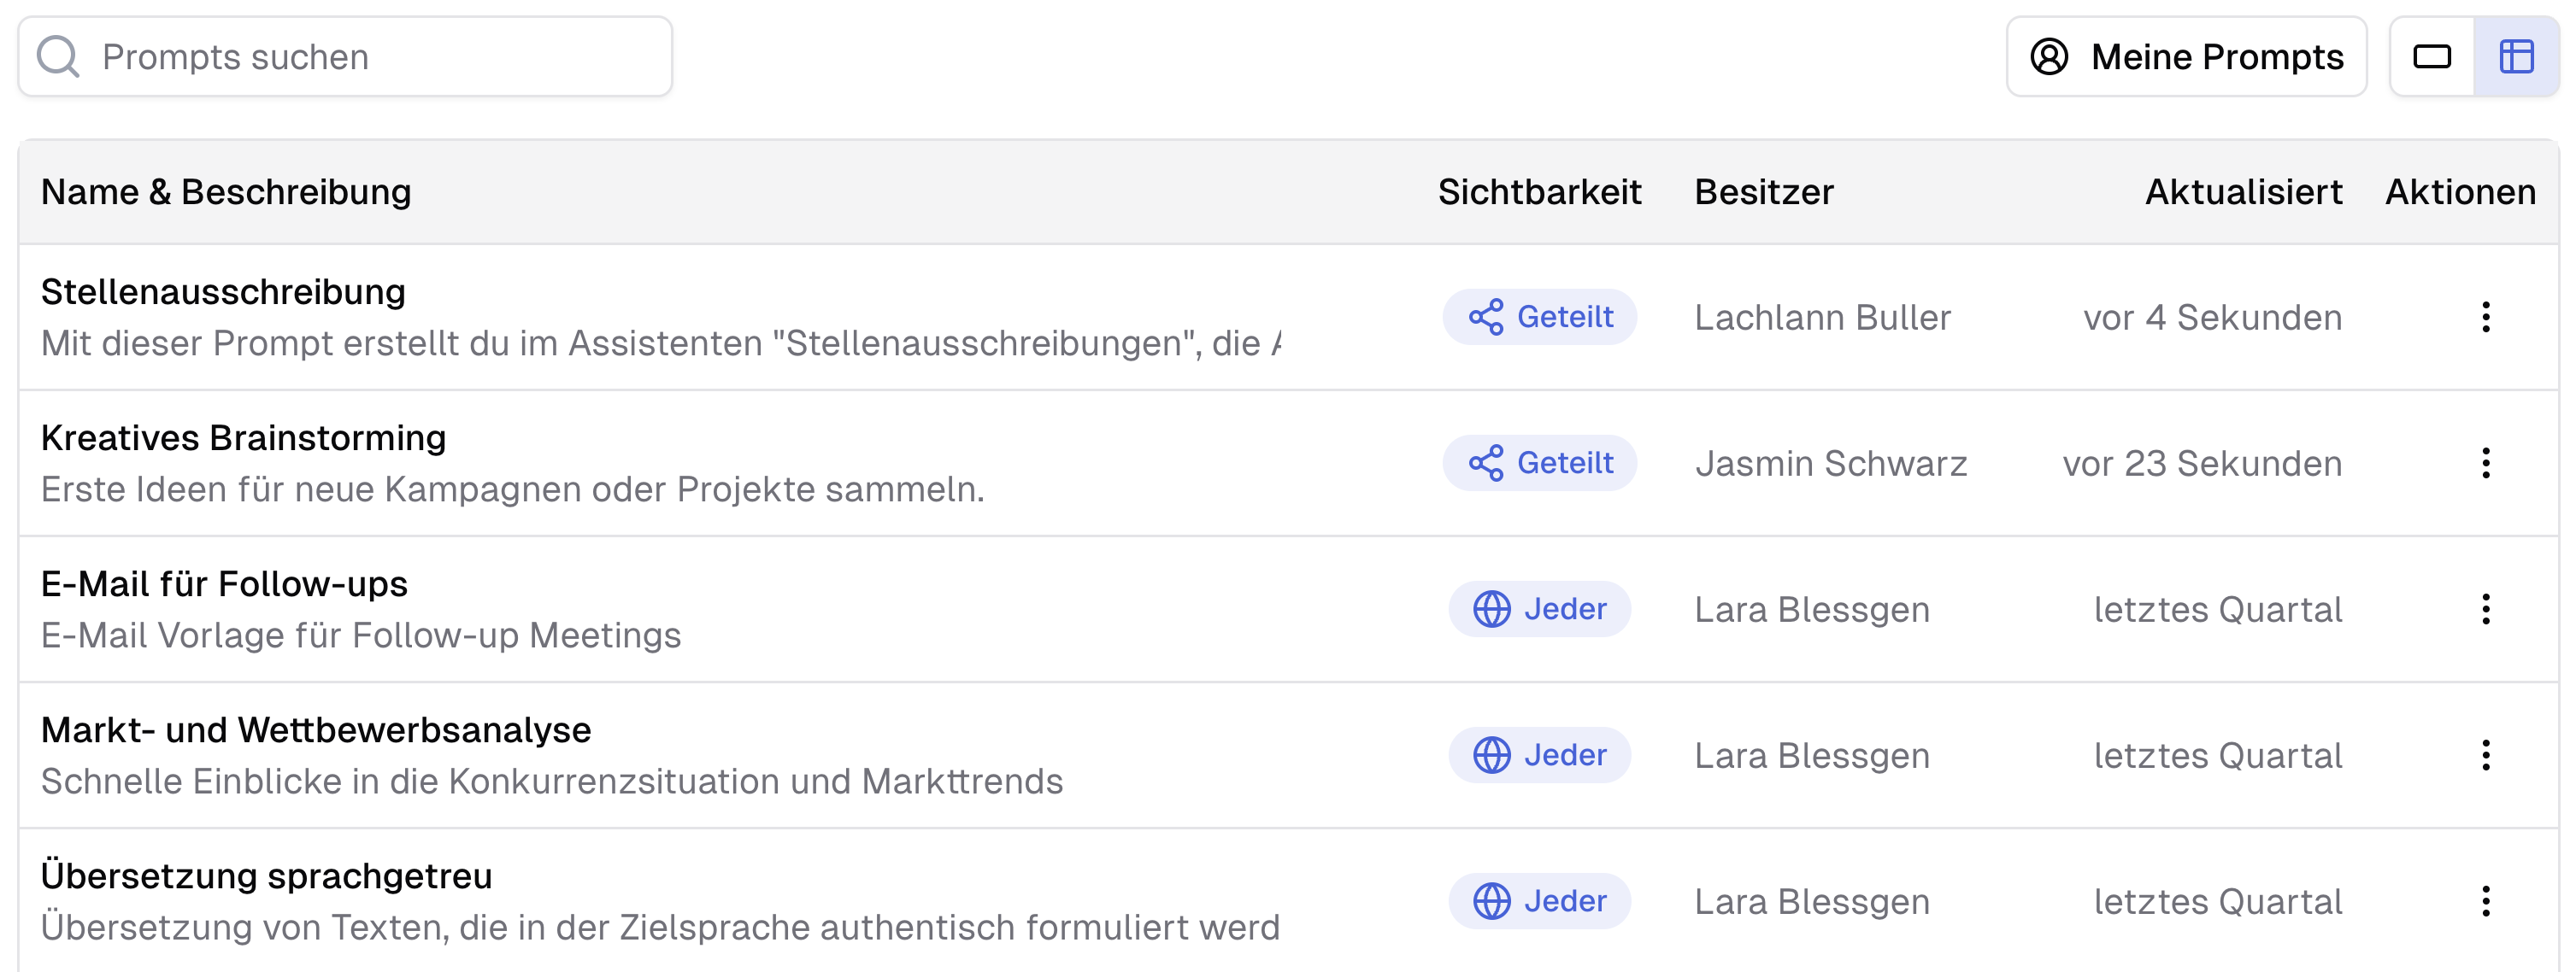Switch the view toggle to card layout
The height and width of the screenshot is (972, 2576).
click(2432, 56)
